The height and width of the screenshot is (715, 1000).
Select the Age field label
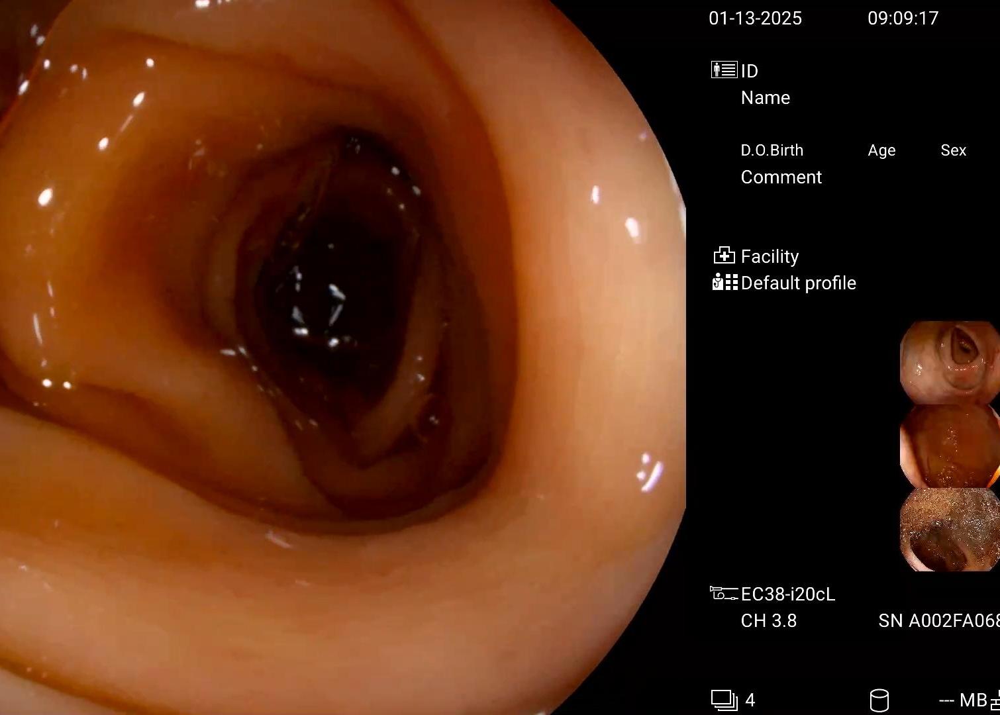click(x=881, y=151)
